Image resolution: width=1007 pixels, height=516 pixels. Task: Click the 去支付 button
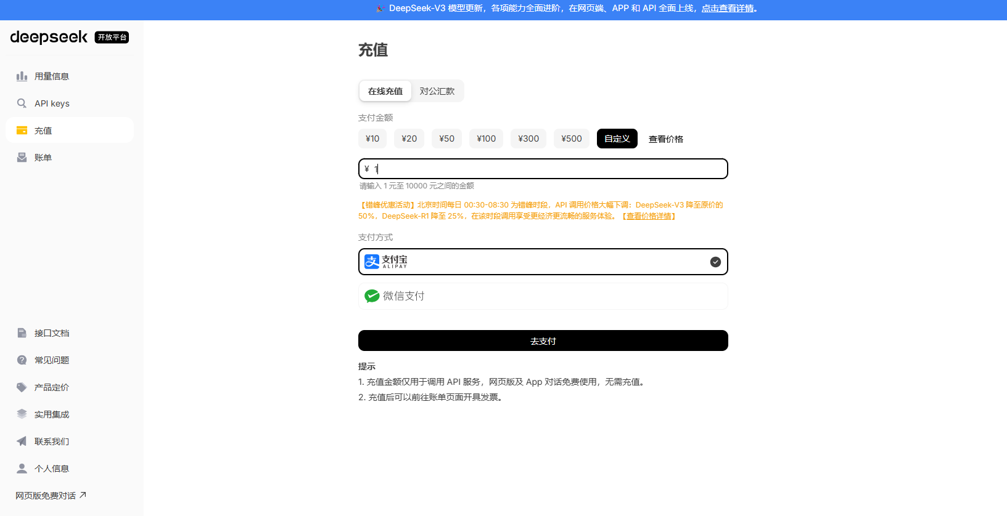(x=543, y=341)
